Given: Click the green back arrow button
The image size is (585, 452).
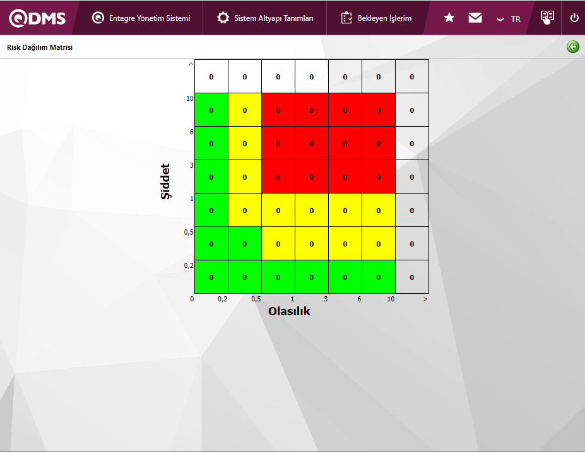Looking at the screenshot, I should click(x=572, y=47).
